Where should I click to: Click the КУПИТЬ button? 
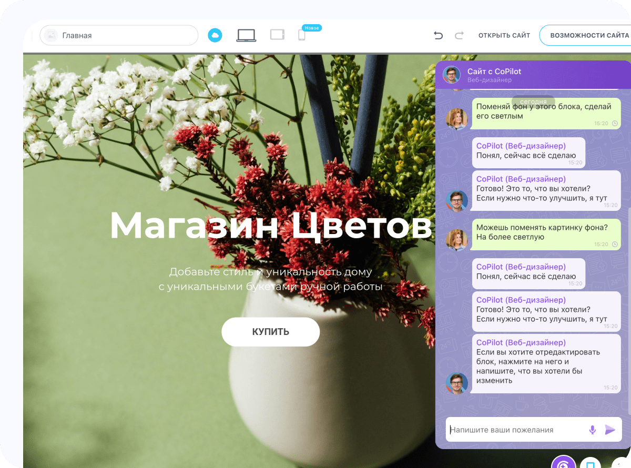271,332
